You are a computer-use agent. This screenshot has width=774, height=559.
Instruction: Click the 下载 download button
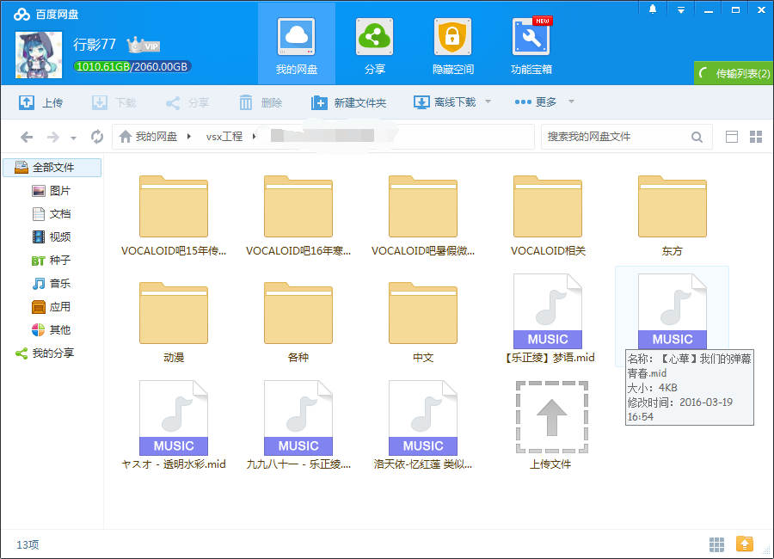[x=114, y=102]
